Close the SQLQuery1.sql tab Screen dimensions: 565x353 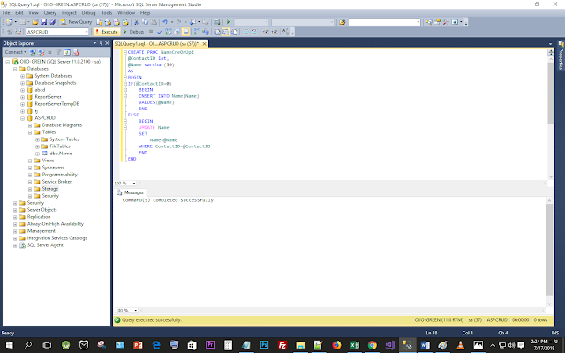[x=204, y=43]
